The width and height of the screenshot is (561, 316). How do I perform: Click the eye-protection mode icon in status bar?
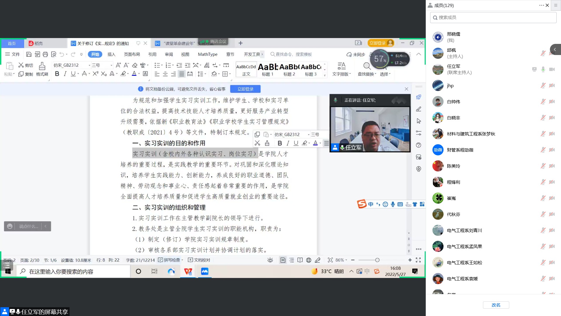270,260
